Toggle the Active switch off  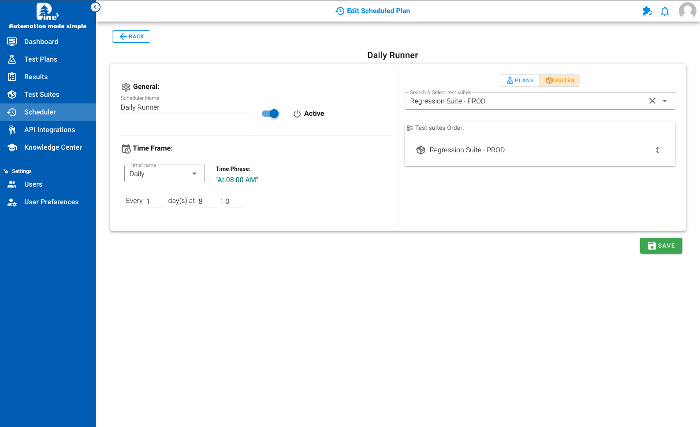click(x=270, y=114)
